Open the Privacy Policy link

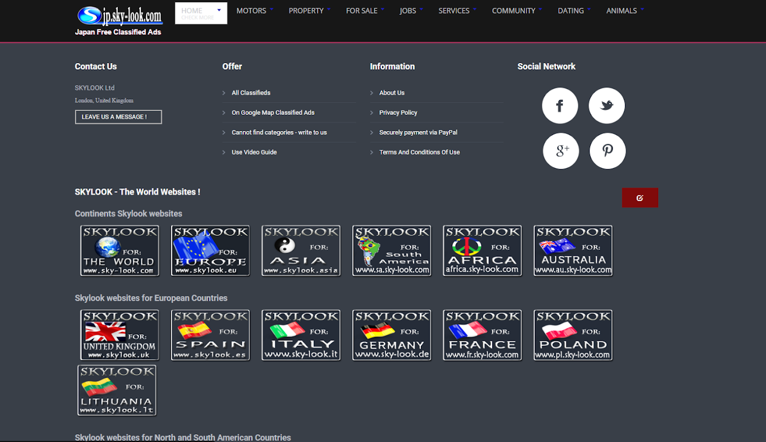click(x=398, y=113)
